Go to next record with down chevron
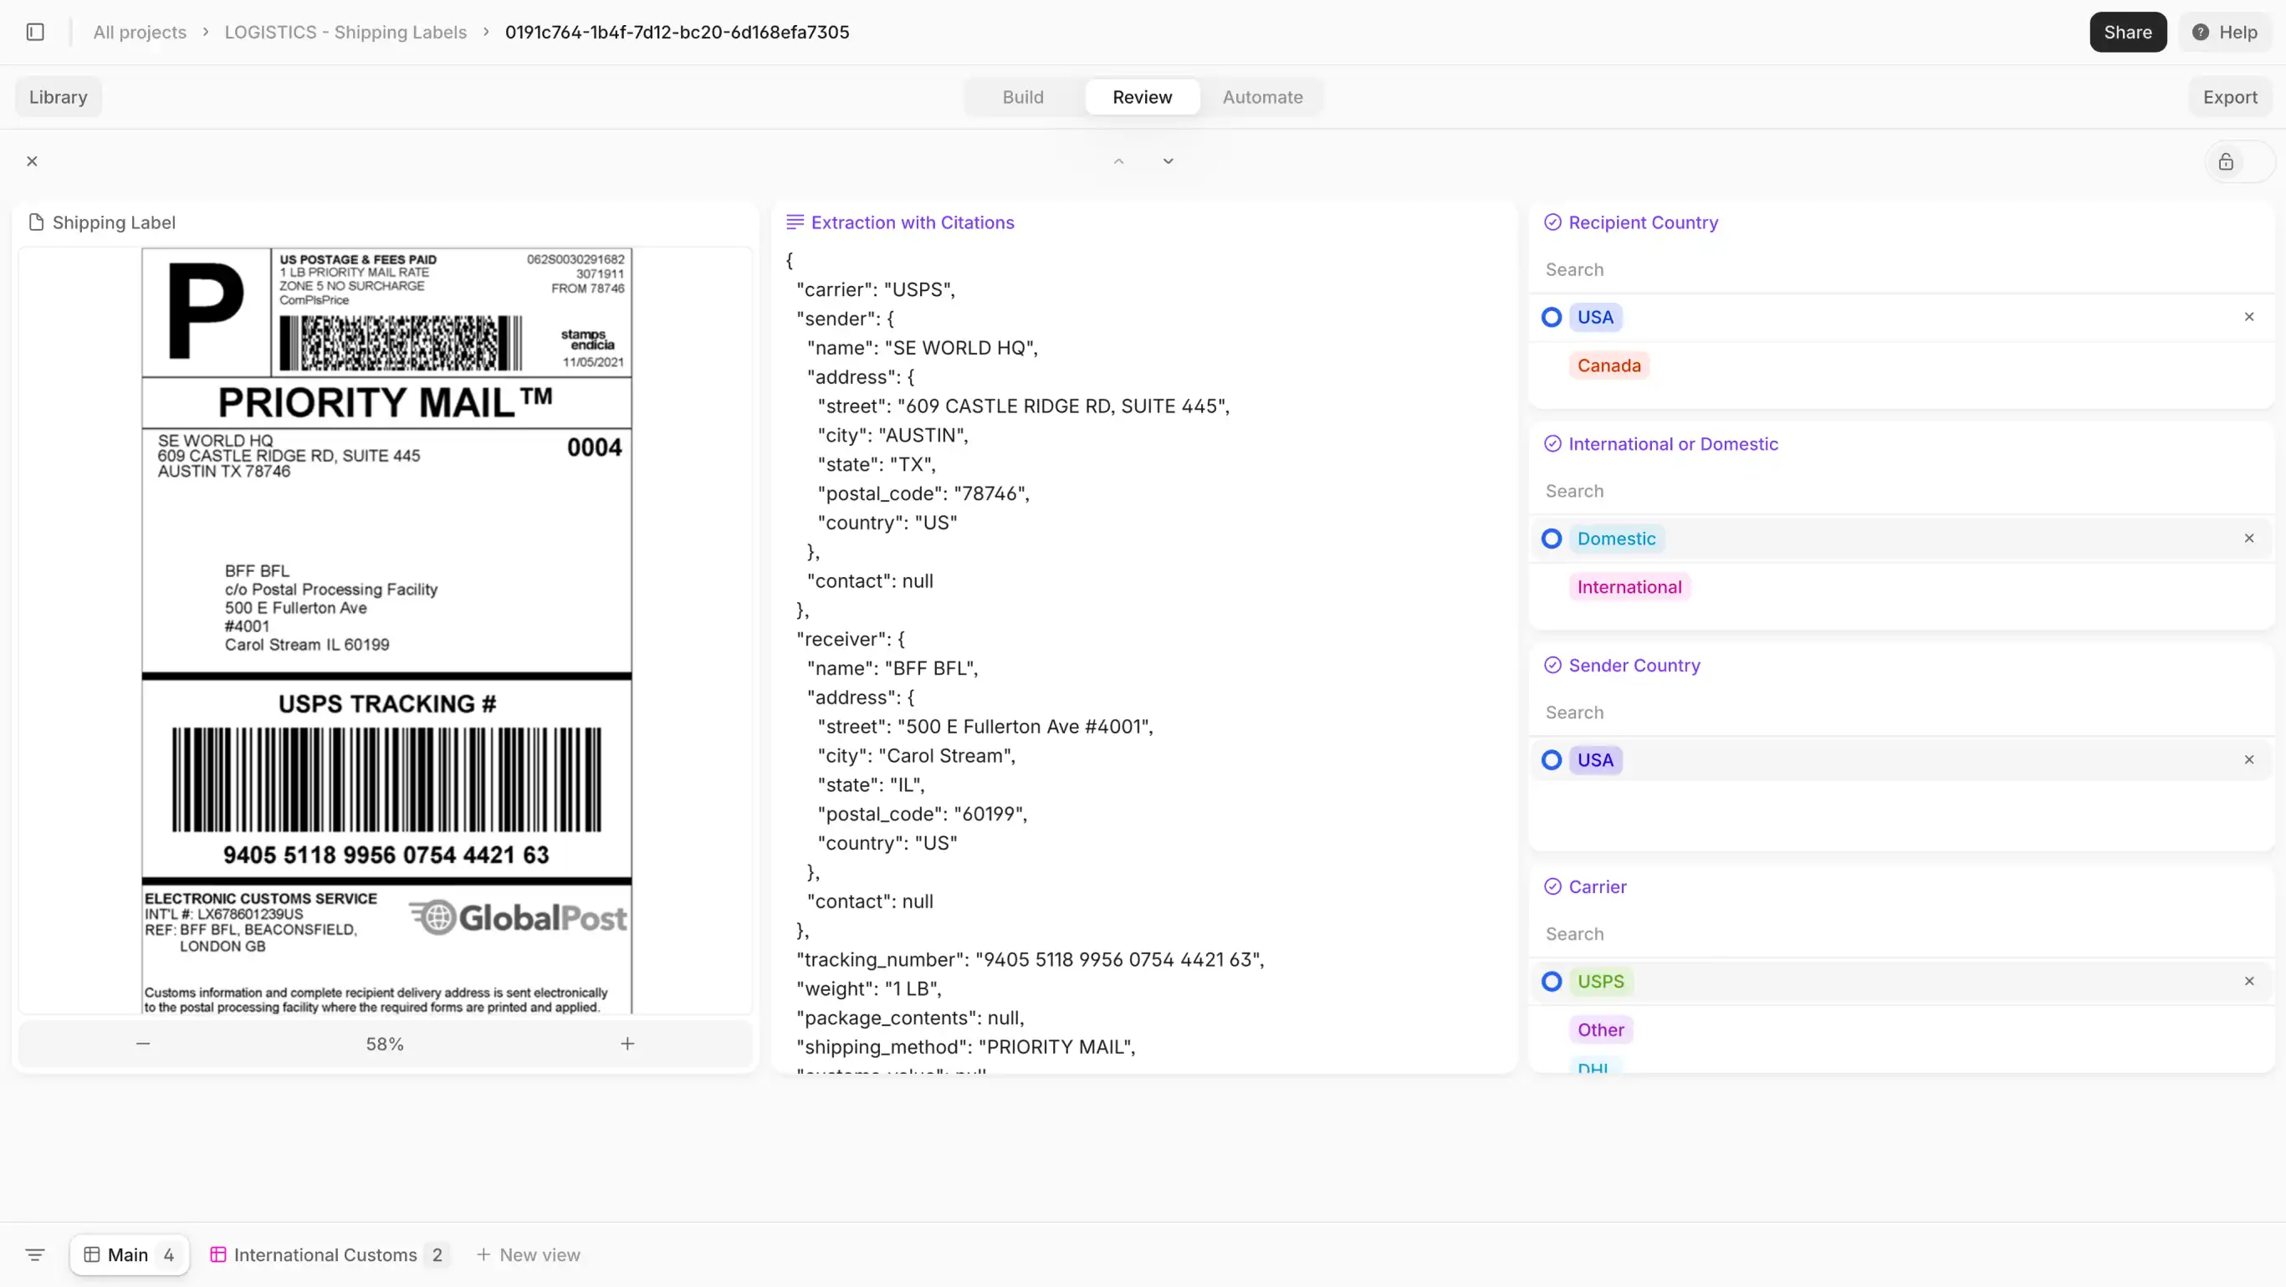Viewport: 2286px width, 1287px height. 1168,161
